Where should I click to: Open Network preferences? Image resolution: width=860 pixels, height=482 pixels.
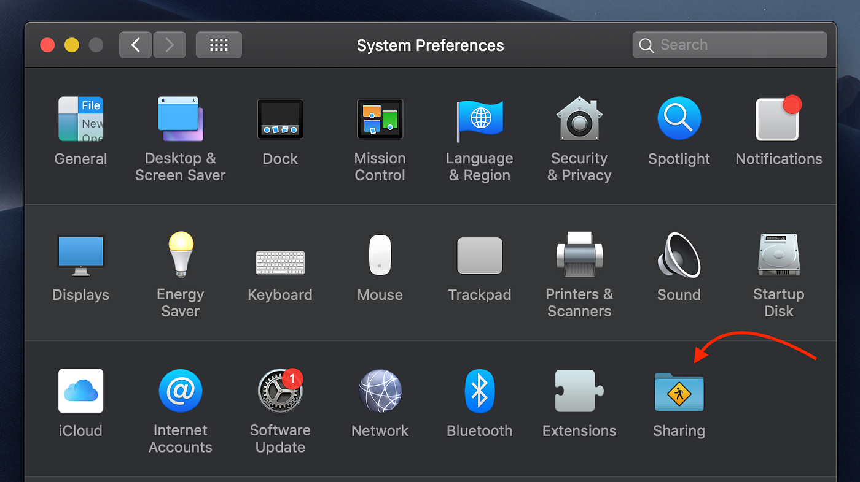(x=380, y=391)
